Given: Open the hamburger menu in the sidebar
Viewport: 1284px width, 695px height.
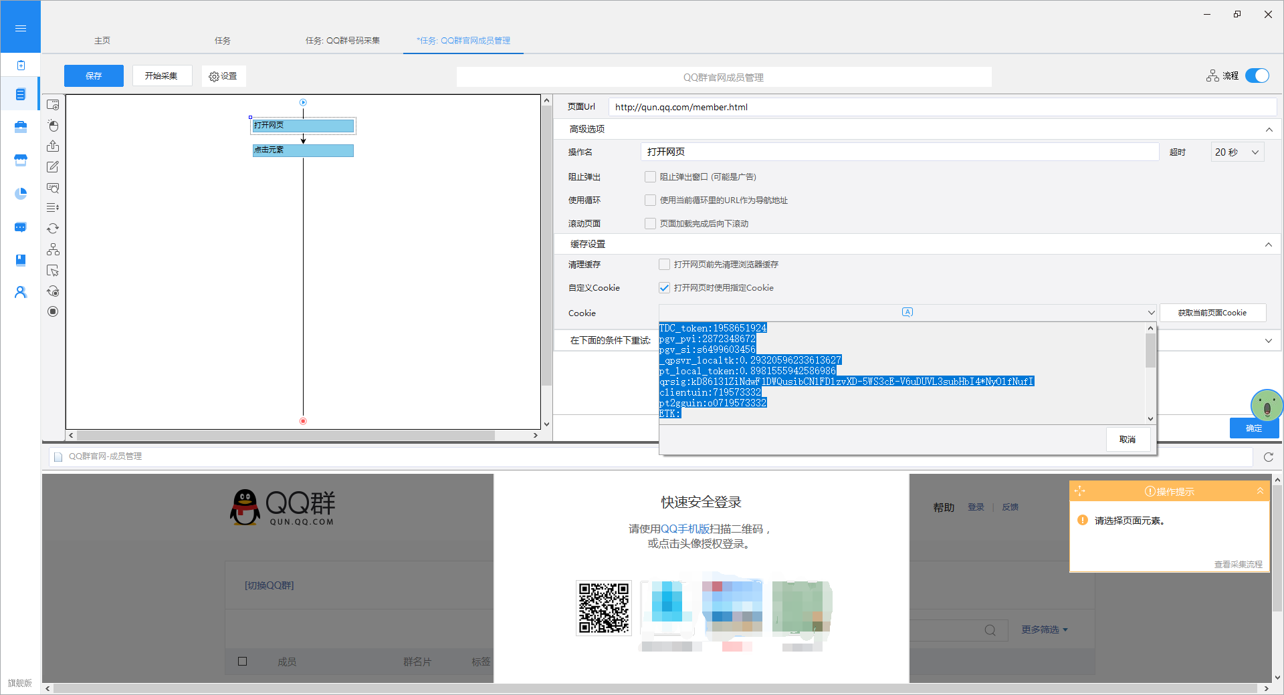Looking at the screenshot, I should [21, 28].
